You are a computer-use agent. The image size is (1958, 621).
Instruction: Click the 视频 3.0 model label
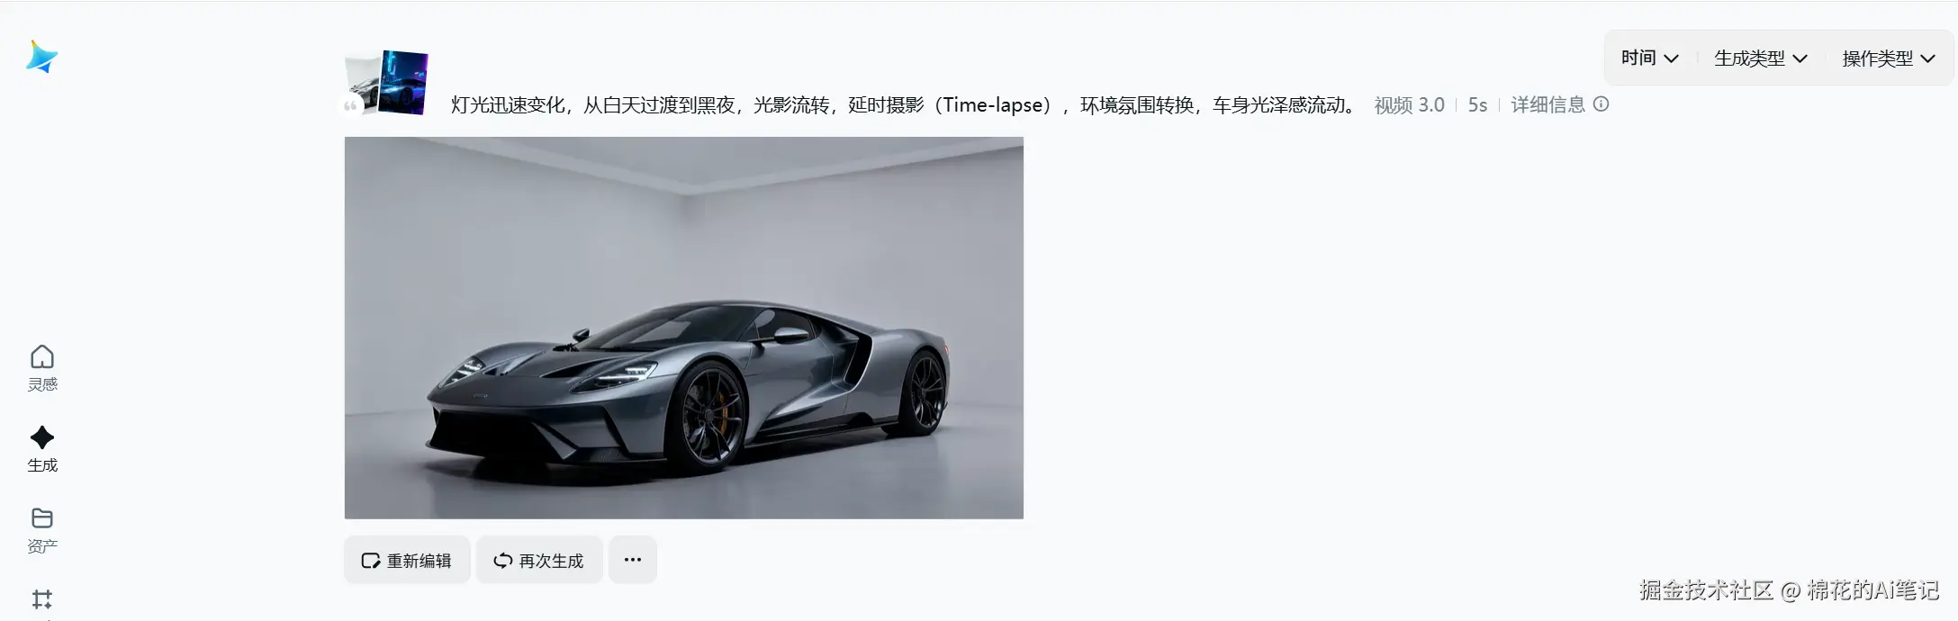click(x=1409, y=104)
